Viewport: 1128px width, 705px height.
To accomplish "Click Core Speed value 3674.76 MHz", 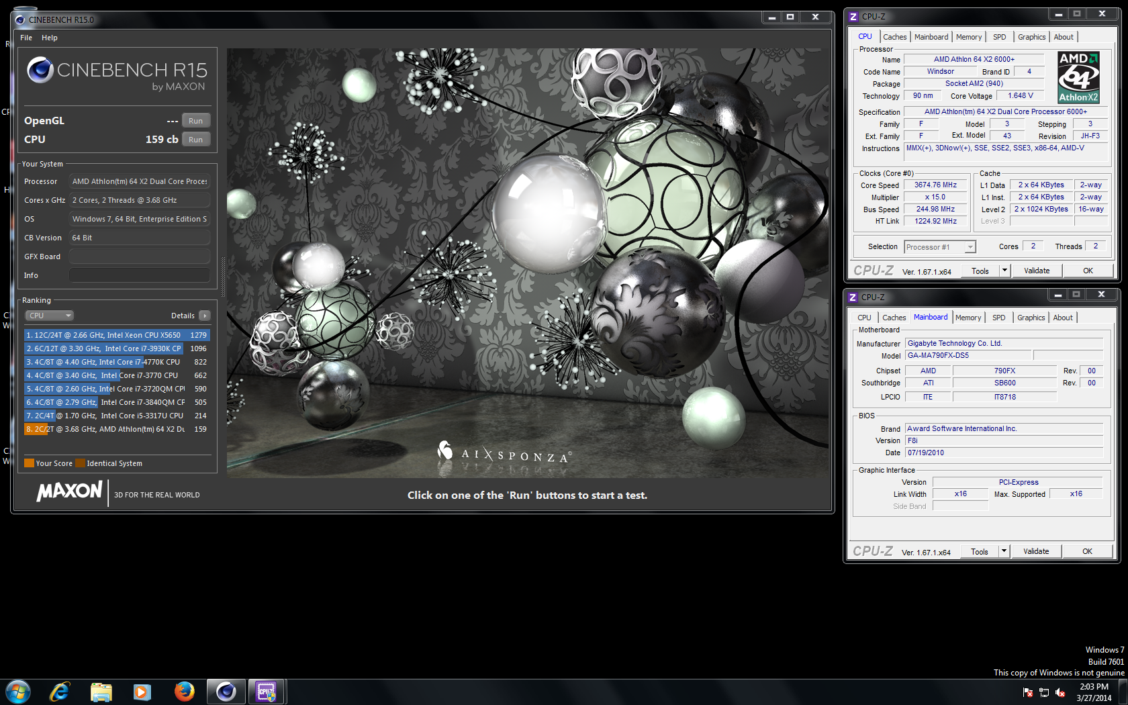I will 935,185.
